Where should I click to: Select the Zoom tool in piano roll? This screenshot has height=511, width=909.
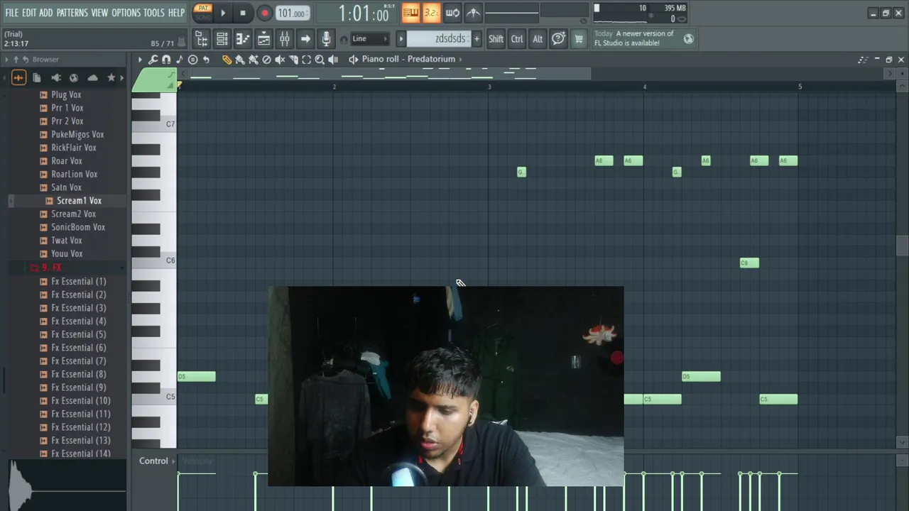click(320, 60)
